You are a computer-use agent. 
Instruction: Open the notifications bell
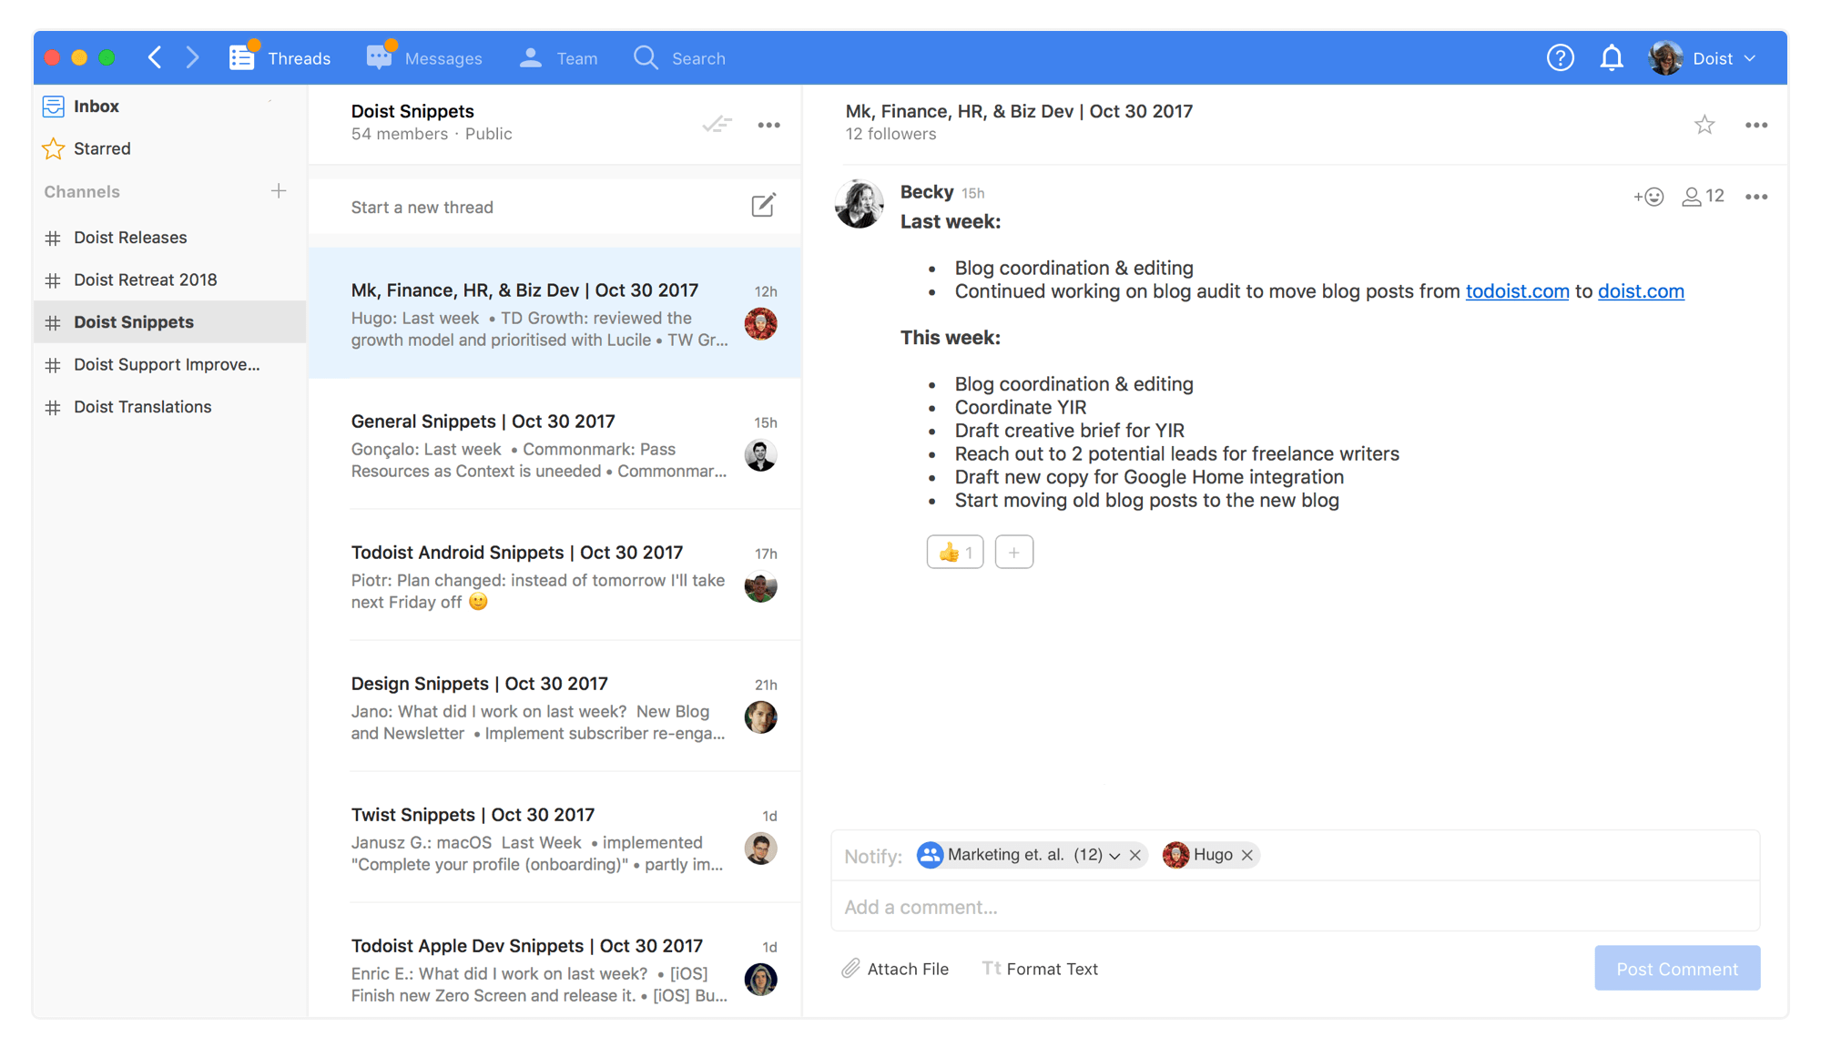tap(1611, 58)
